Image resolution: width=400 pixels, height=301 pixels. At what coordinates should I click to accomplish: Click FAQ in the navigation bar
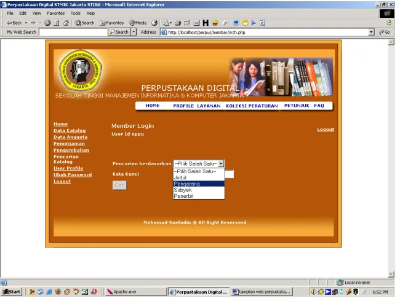click(x=319, y=106)
